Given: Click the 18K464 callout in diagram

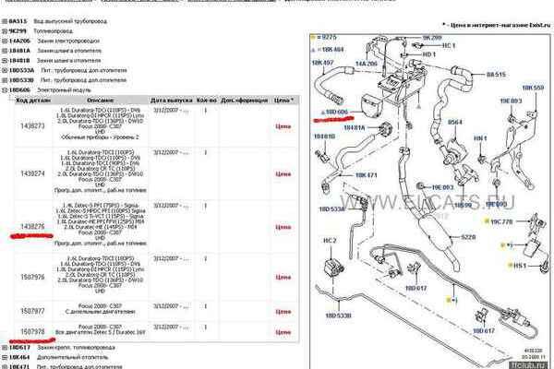Looking at the screenshot, I should click(331, 50).
